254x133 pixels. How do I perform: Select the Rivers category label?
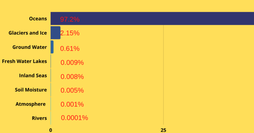point(39,118)
